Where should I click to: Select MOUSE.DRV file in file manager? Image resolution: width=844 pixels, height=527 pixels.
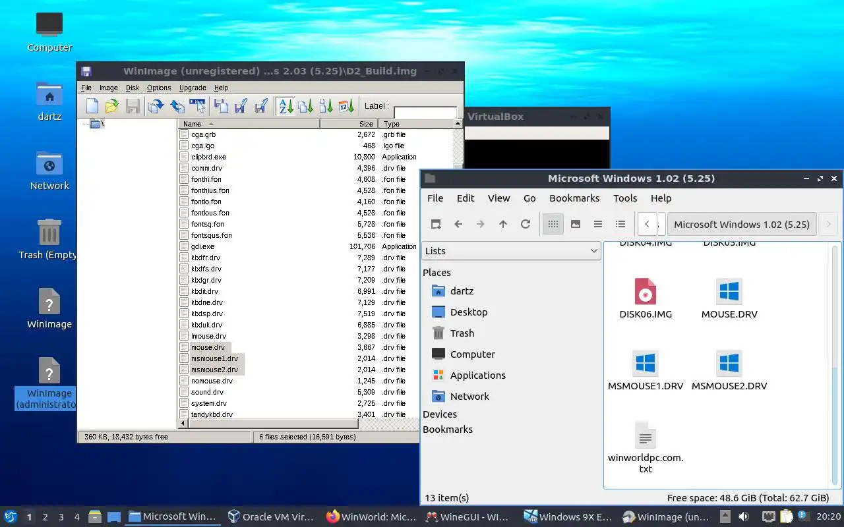pos(729,298)
